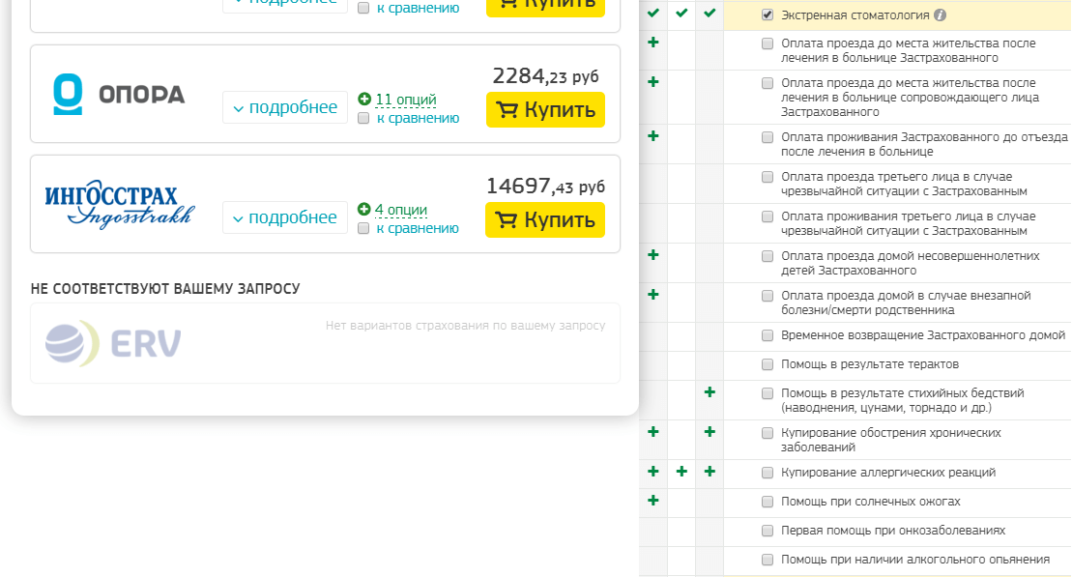
Task: Check Оплата проживания Застрахованного до отъезда
Action: tap(768, 137)
